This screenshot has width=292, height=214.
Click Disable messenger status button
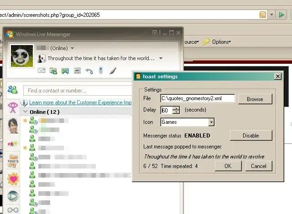[x=251, y=135]
